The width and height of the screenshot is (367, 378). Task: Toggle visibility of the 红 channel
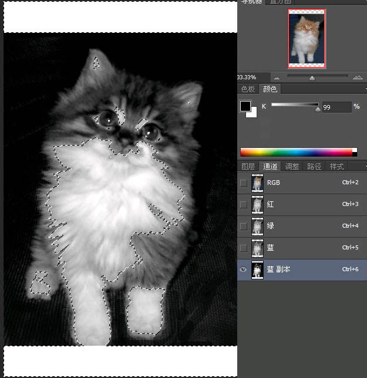pyautogui.click(x=244, y=204)
